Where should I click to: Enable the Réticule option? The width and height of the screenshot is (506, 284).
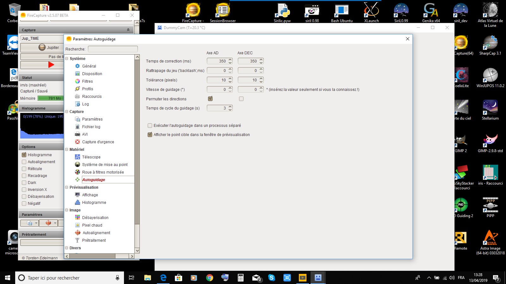coord(24,169)
